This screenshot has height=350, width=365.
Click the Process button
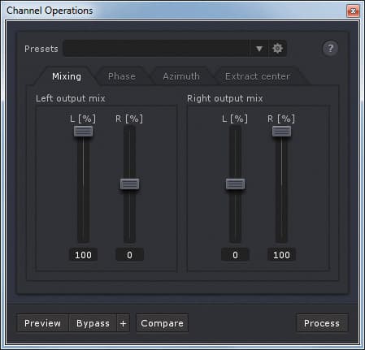(x=322, y=323)
